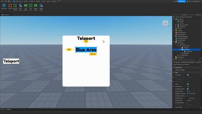The height and width of the screenshot is (114, 202).
Task: Collapse the Appearance properties section
Action: pyautogui.click(x=174, y=67)
